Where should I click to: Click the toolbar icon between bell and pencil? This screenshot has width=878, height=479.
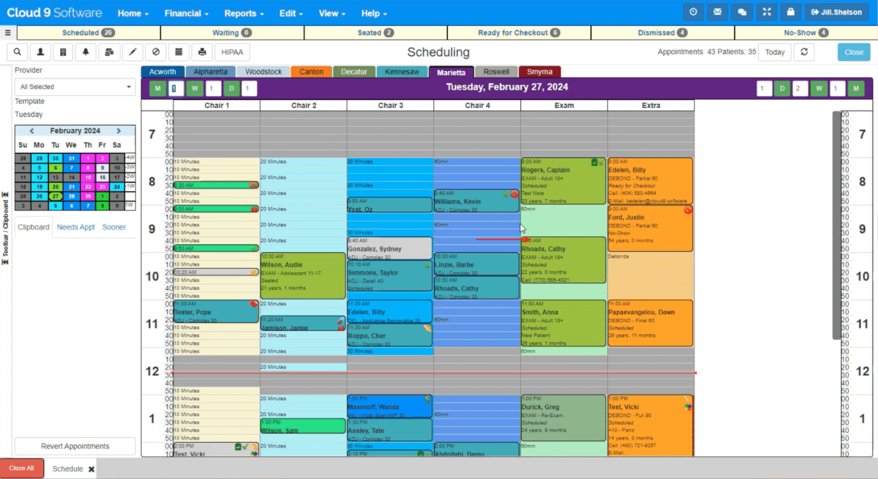point(109,52)
